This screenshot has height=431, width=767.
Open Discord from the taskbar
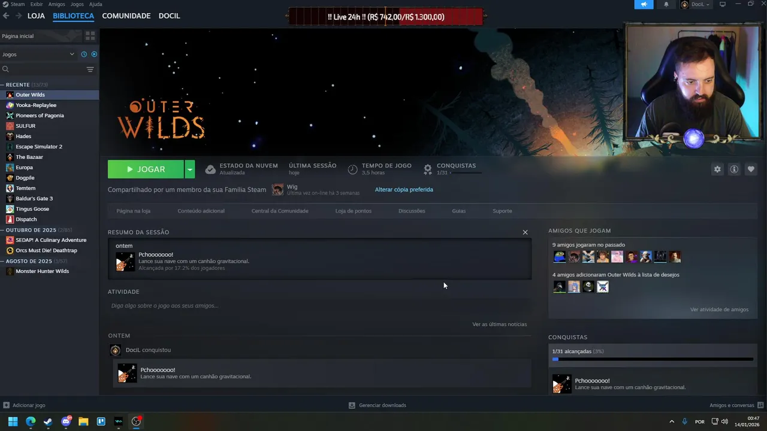[x=66, y=421]
